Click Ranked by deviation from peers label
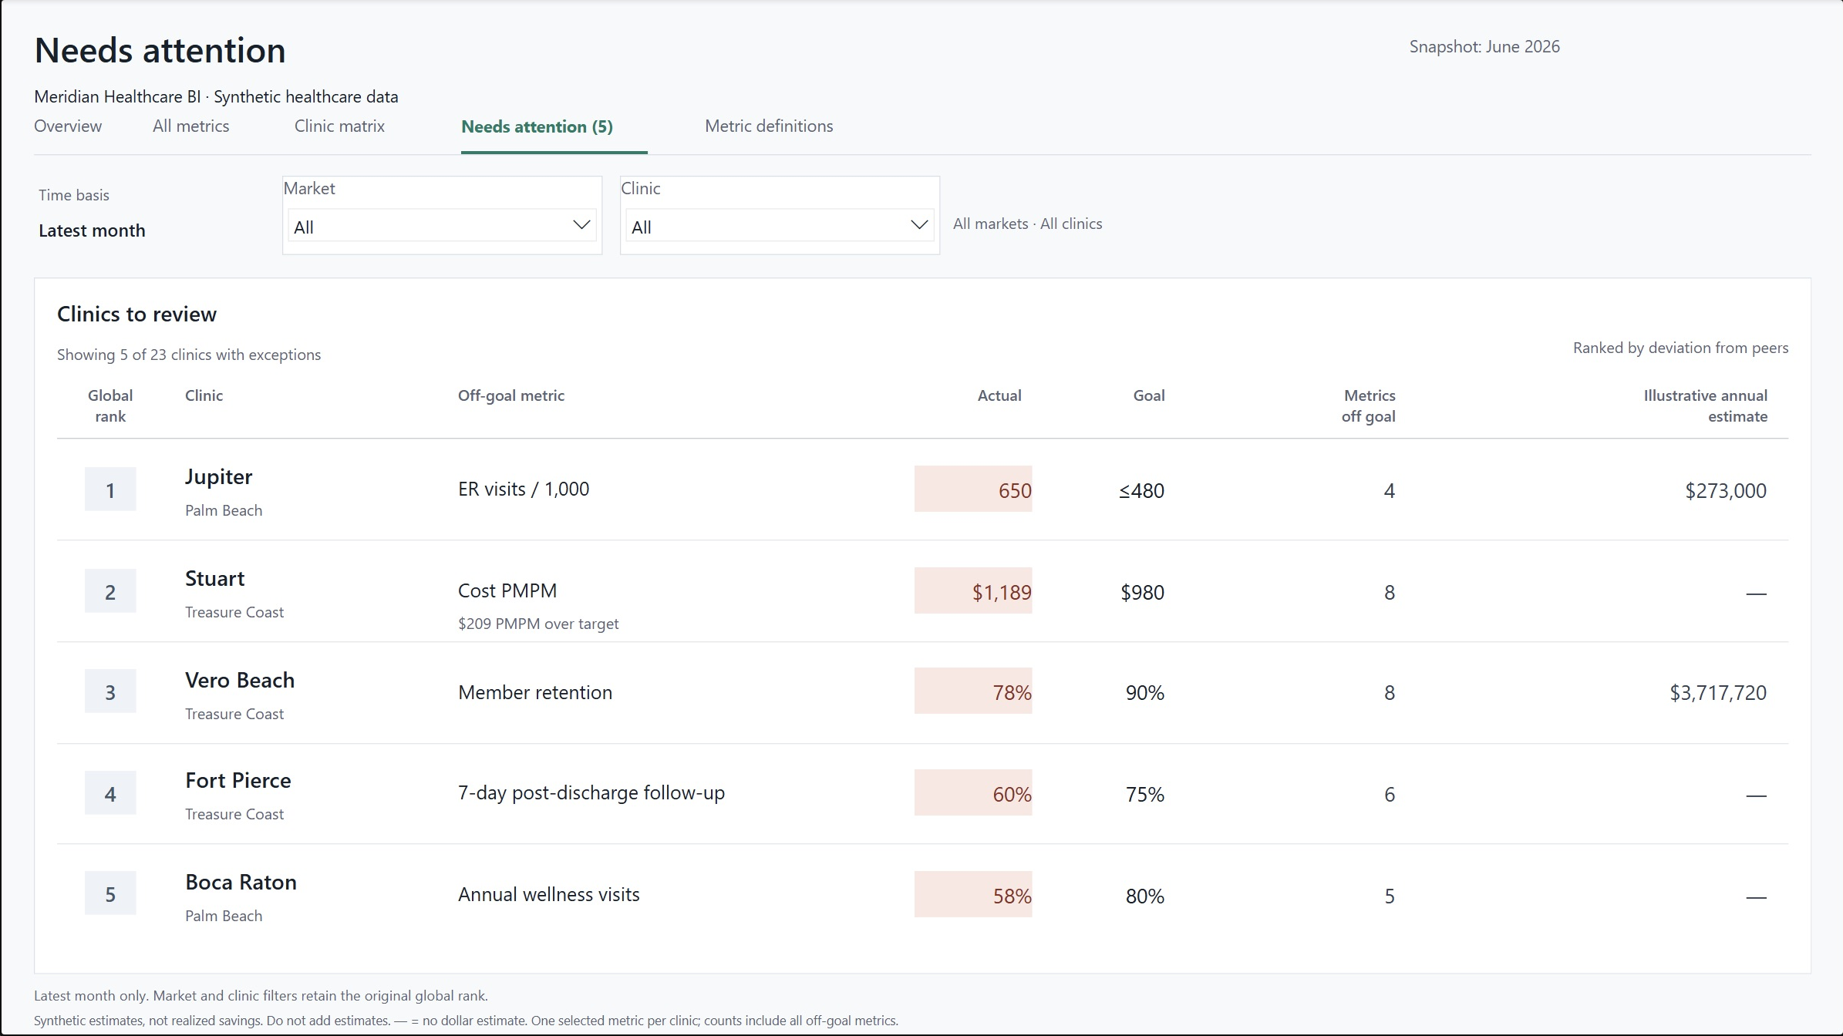 pyautogui.click(x=1680, y=348)
